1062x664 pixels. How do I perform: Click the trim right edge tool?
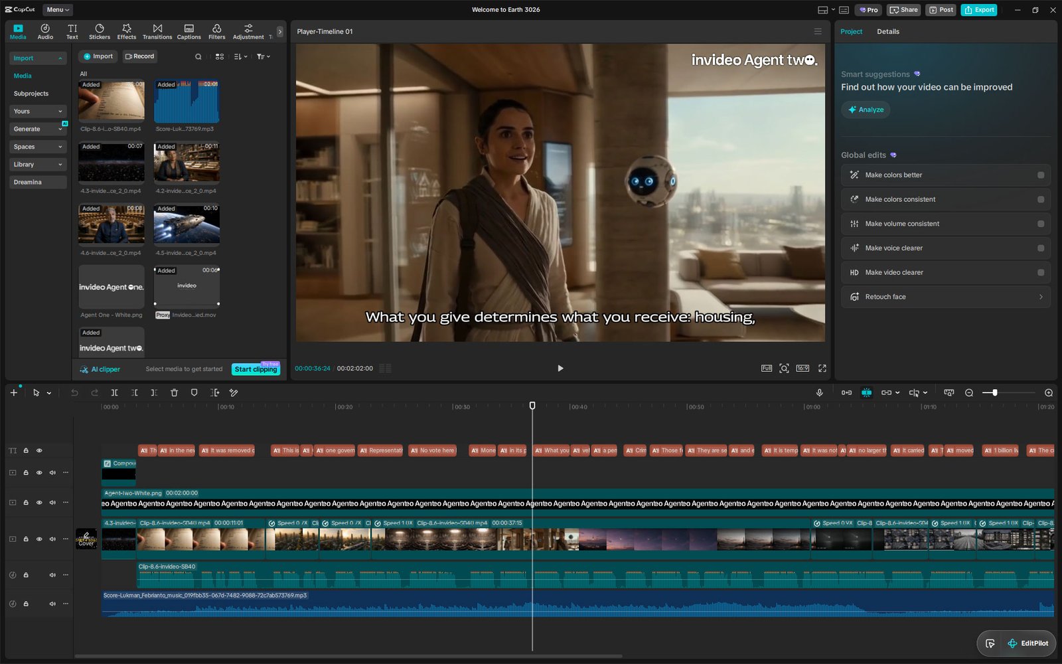[x=154, y=392]
